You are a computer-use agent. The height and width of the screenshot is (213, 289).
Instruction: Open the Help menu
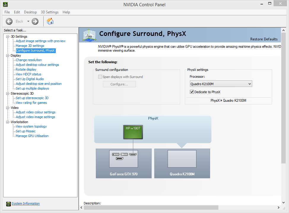[x=66, y=12]
